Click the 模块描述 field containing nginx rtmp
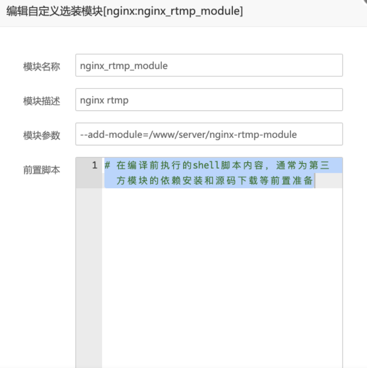Viewport: 367px width, 368px height. point(209,100)
